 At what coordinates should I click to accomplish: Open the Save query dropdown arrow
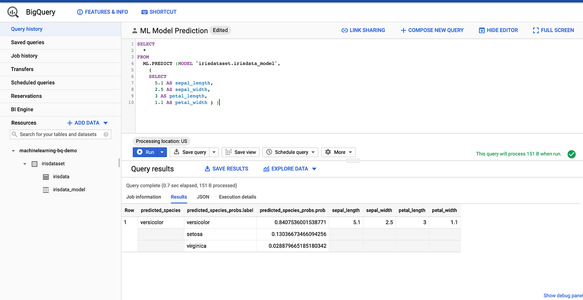[214, 152]
